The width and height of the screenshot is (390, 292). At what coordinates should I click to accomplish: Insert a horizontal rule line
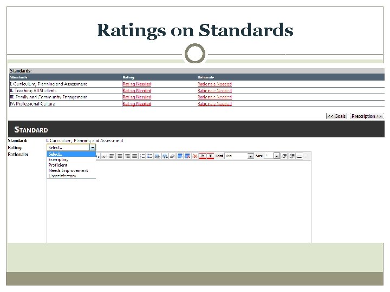[300, 156]
